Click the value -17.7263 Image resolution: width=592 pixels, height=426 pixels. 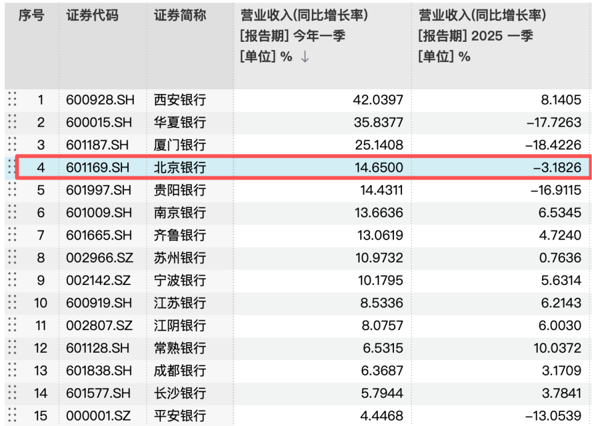tap(554, 123)
